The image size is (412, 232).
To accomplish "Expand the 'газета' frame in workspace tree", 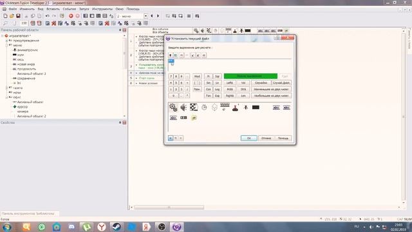I will [7, 88].
